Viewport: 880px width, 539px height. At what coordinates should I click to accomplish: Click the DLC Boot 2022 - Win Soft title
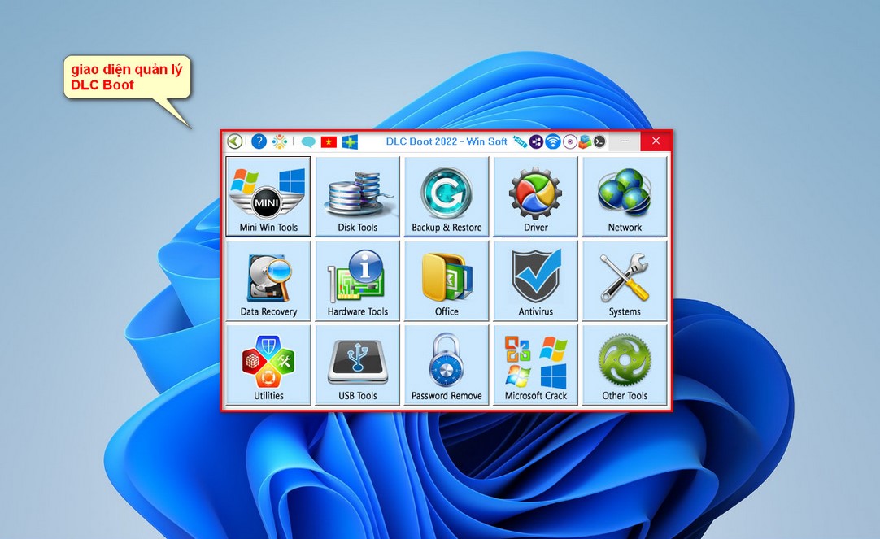coord(447,141)
